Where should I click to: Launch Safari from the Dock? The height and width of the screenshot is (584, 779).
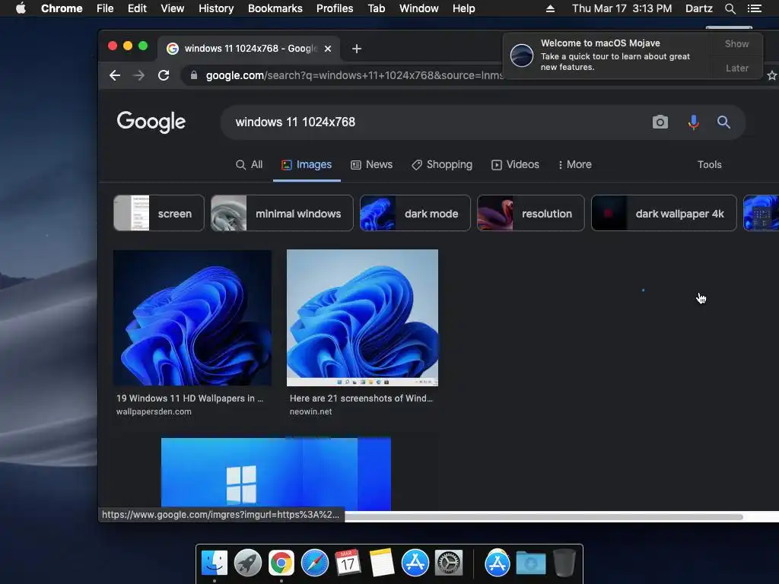click(315, 563)
